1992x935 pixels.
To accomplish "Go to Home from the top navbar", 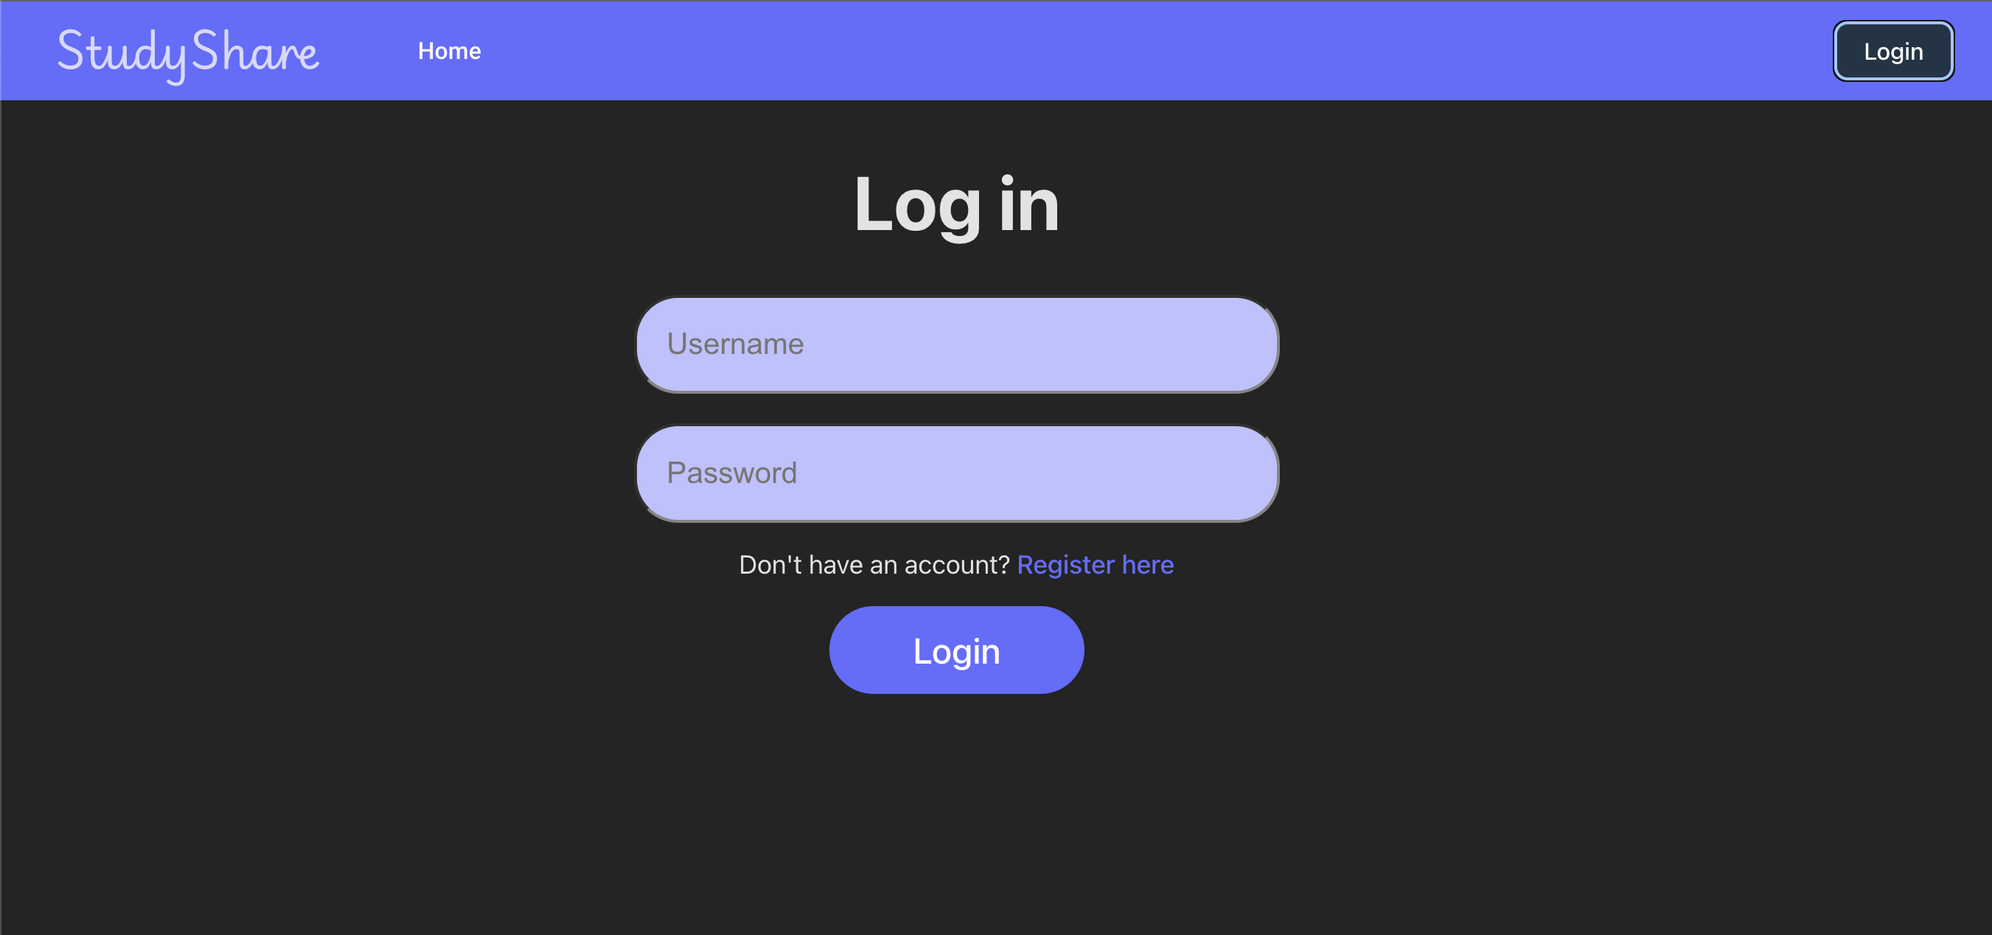I will [449, 51].
